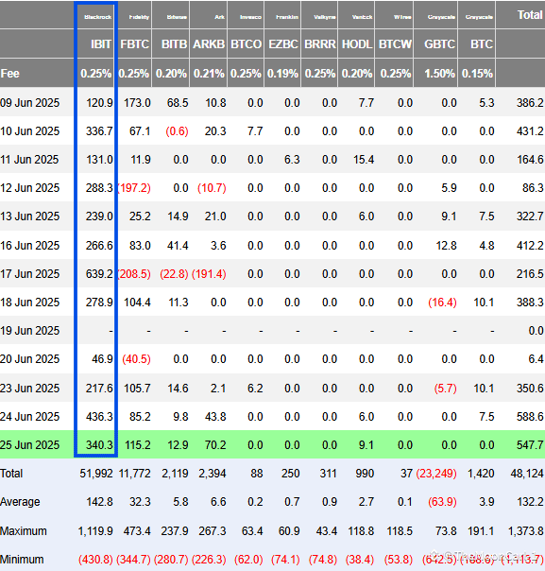Click the 105.7 FBTC value on 23 Jun
The height and width of the screenshot is (571, 545).
point(137,389)
